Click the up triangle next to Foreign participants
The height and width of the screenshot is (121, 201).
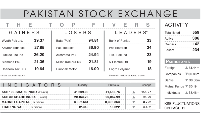(x=186, y=68)
